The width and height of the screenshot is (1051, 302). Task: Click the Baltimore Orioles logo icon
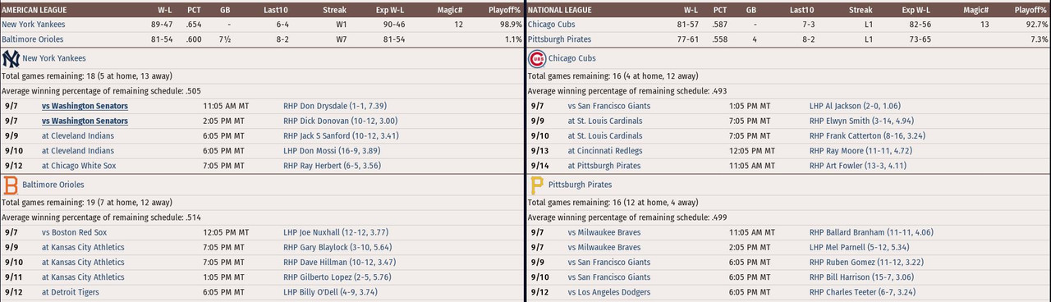(x=10, y=185)
